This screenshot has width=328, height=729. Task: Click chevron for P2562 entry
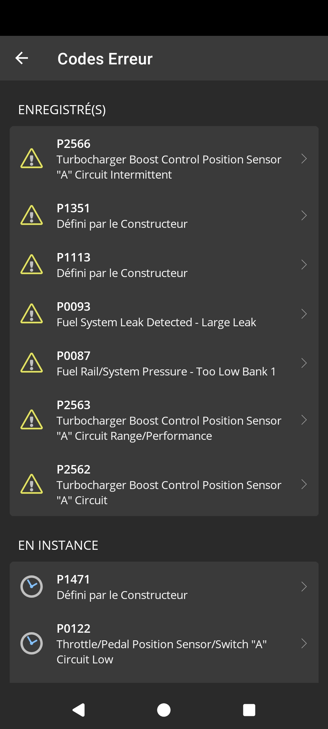pyautogui.click(x=304, y=484)
